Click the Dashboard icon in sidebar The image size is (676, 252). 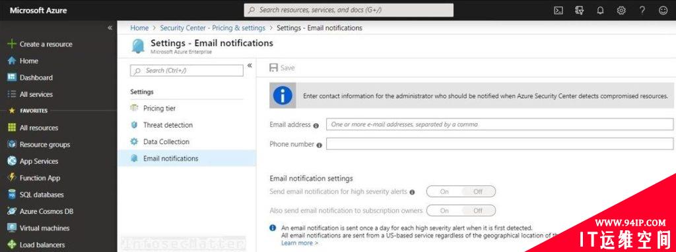point(12,78)
